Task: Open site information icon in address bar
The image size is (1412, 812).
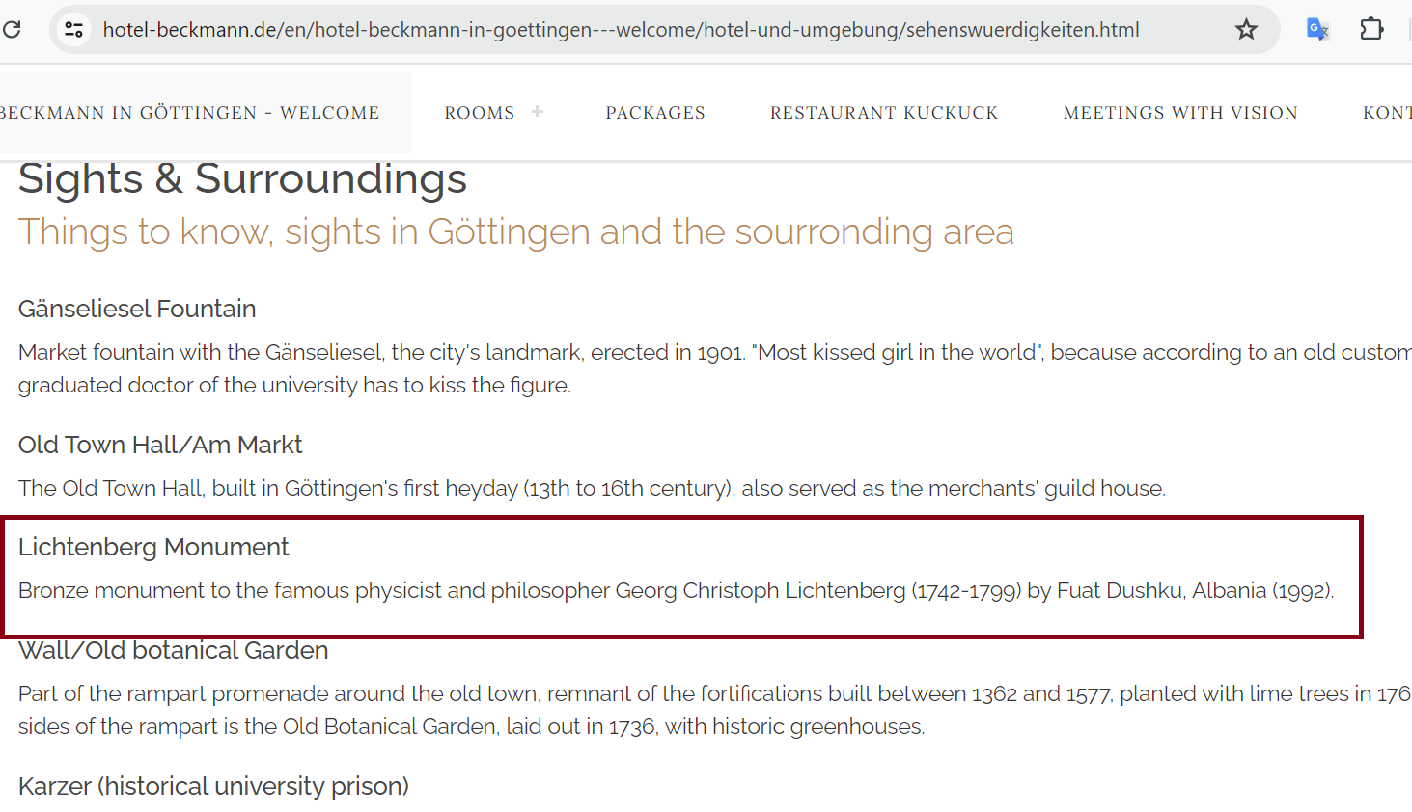Action: click(x=74, y=30)
